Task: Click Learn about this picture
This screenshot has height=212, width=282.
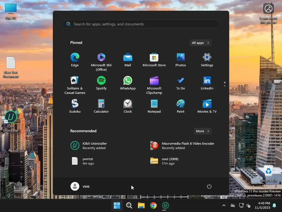Action: coord(268,14)
